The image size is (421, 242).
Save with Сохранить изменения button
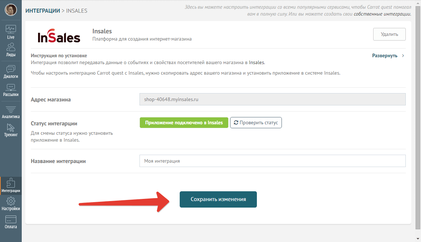[218, 199]
